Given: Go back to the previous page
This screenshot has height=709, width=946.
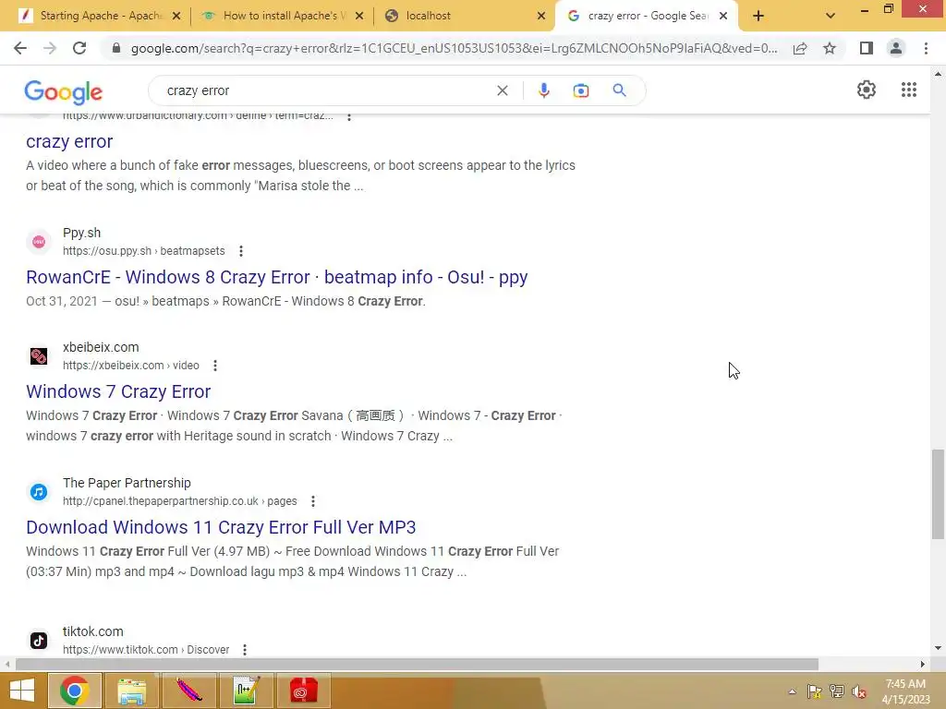Looking at the screenshot, I should [20, 48].
